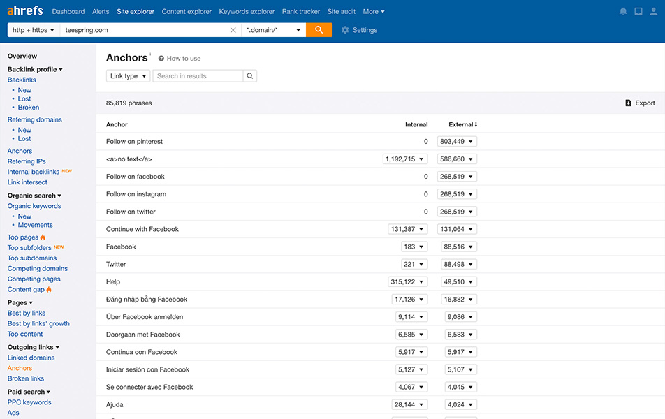Viewport: 665px width, 419px height.
Task: Expand external 88,498 dropdown for Twitter
Action: coord(459,264)
